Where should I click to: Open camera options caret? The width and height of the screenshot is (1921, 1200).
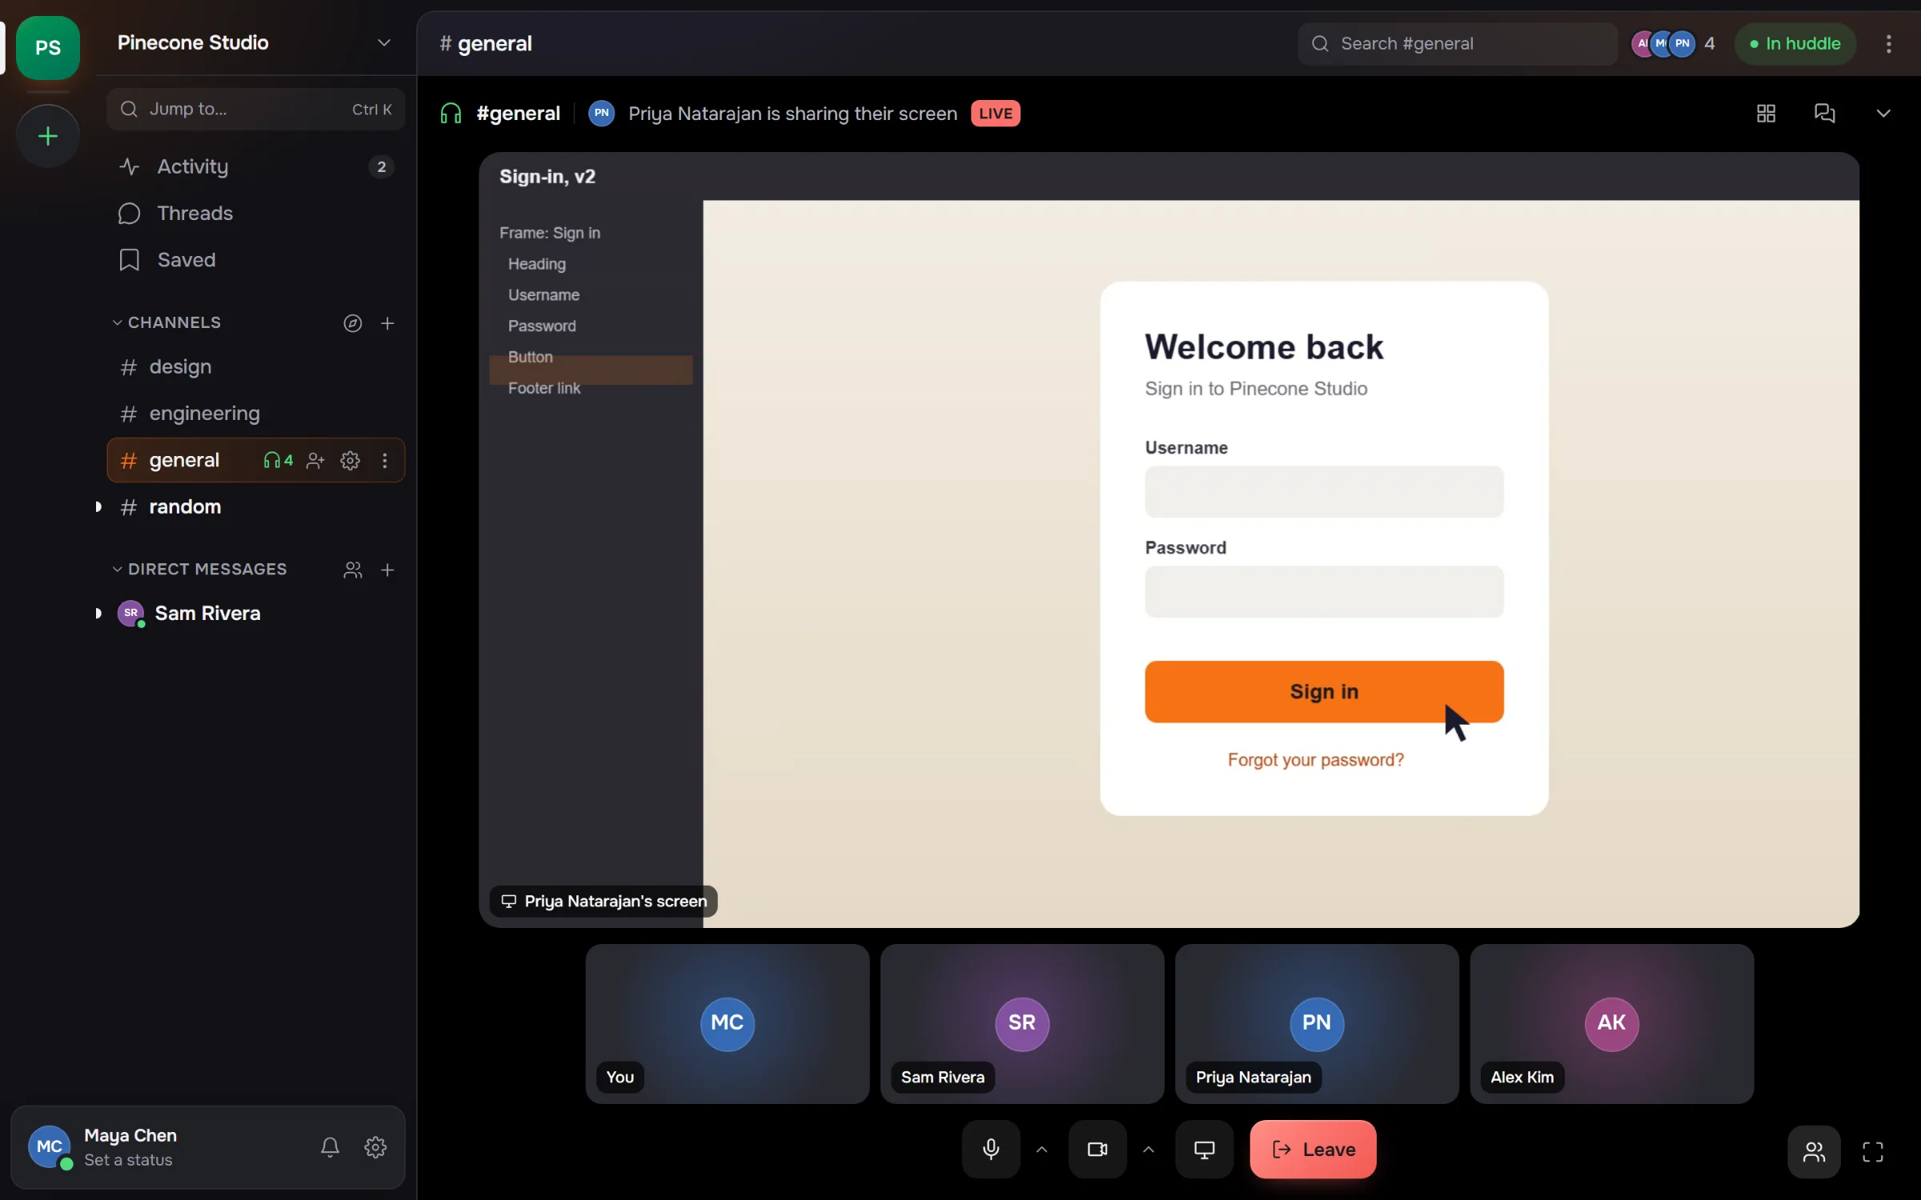coord(1149,1150)
